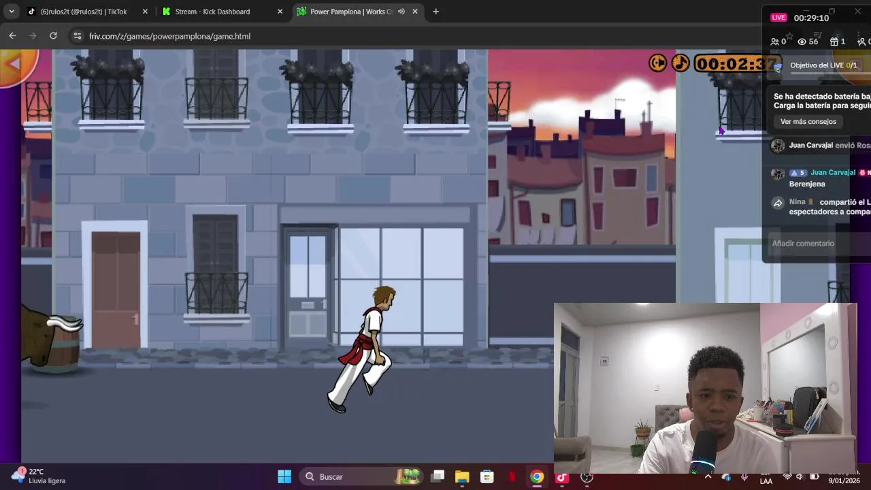Click the running character in the game
Viewport: 871px width, 490px height.
[x=360, y=349]
